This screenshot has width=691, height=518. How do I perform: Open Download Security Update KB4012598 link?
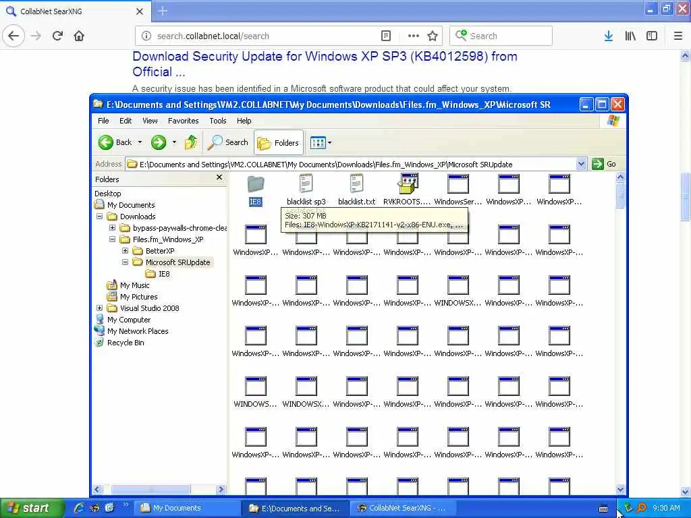(x=325, y=64)
